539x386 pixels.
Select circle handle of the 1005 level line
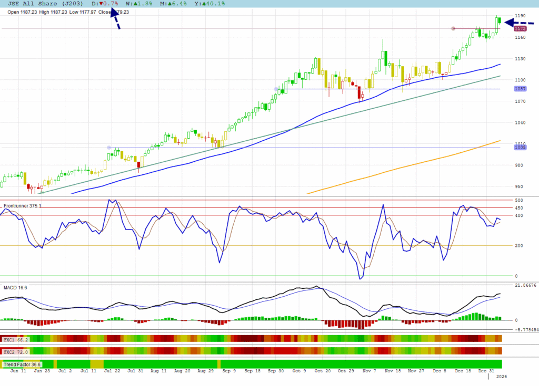point(108,148)
